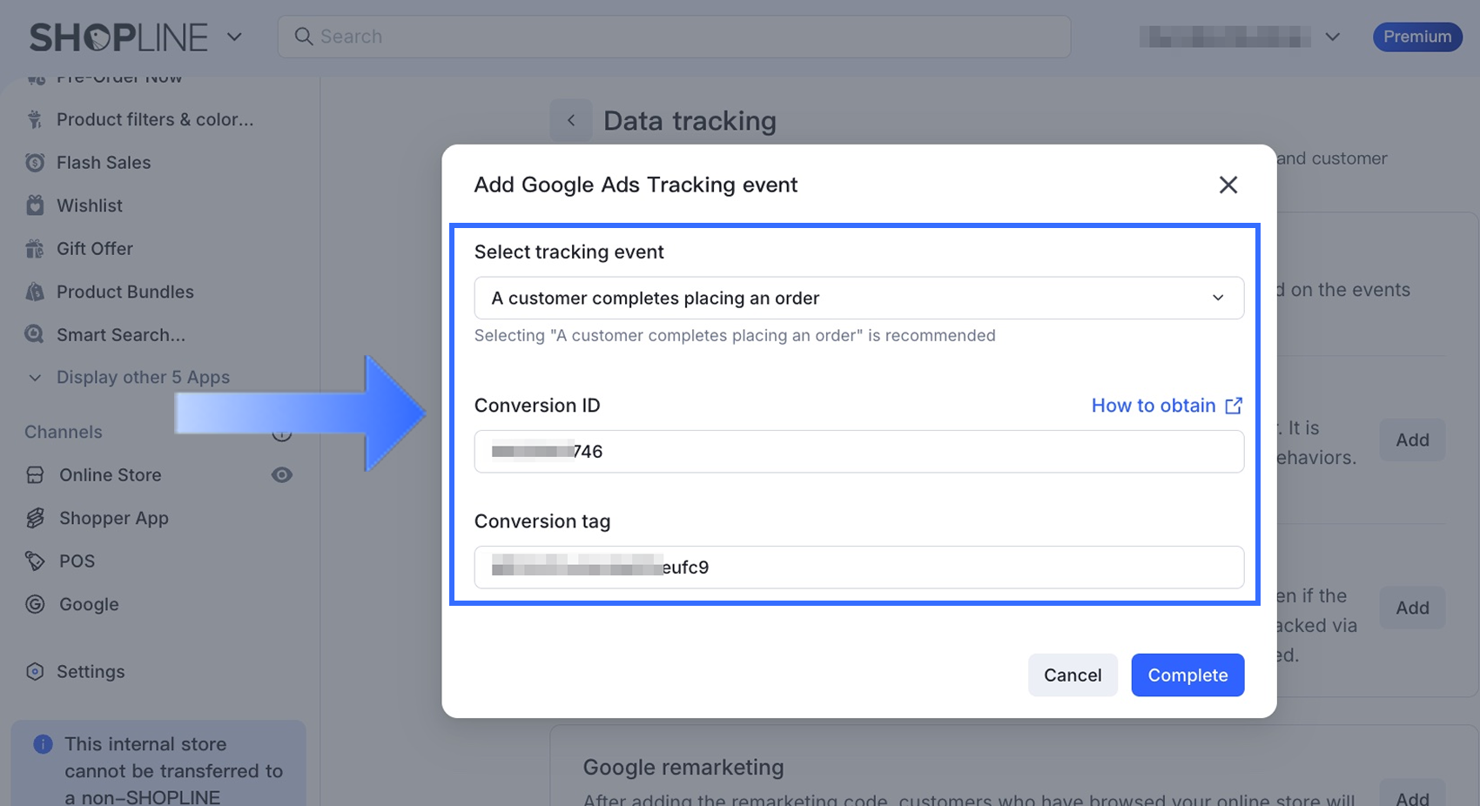Click the Product Bundles icon
Screen dimensions: 1480x806
(x=35, y=292)
